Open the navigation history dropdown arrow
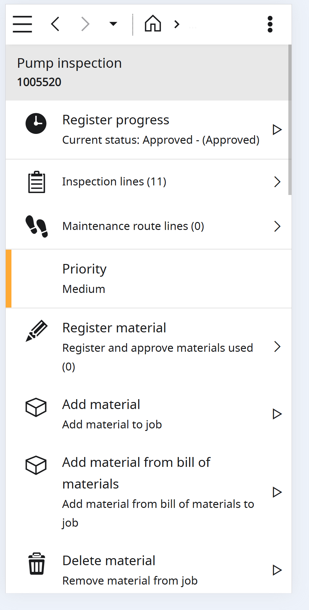This screenshot has width=309, height=610. (113, 24)
